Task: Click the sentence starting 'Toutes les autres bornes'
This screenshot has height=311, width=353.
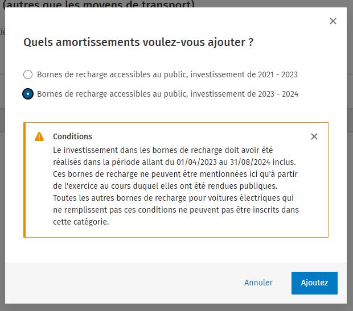Action: coord(176,210)
